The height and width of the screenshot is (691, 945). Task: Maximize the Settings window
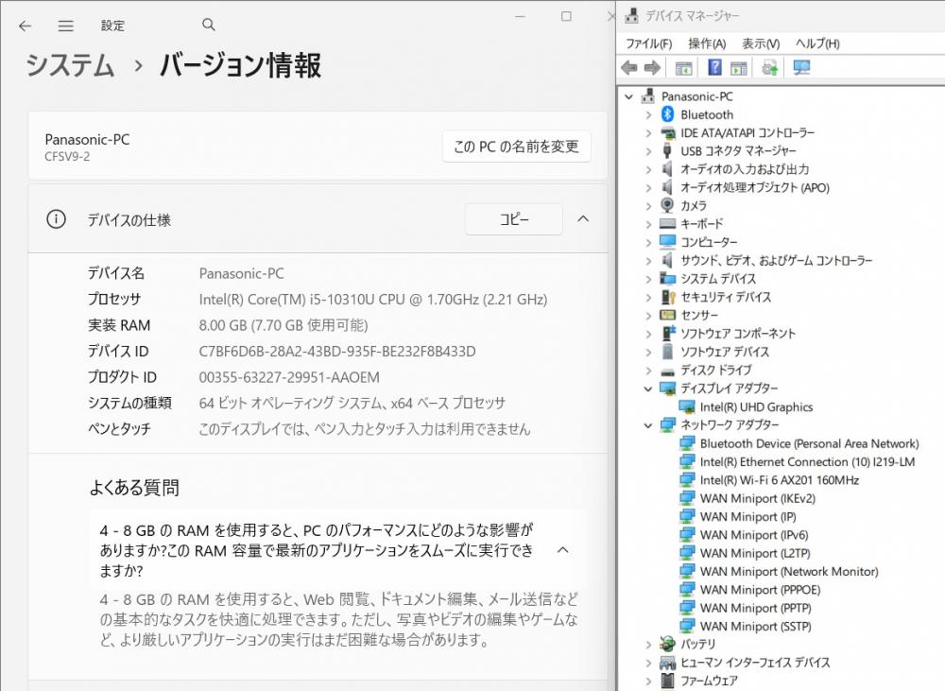(566, 16)
